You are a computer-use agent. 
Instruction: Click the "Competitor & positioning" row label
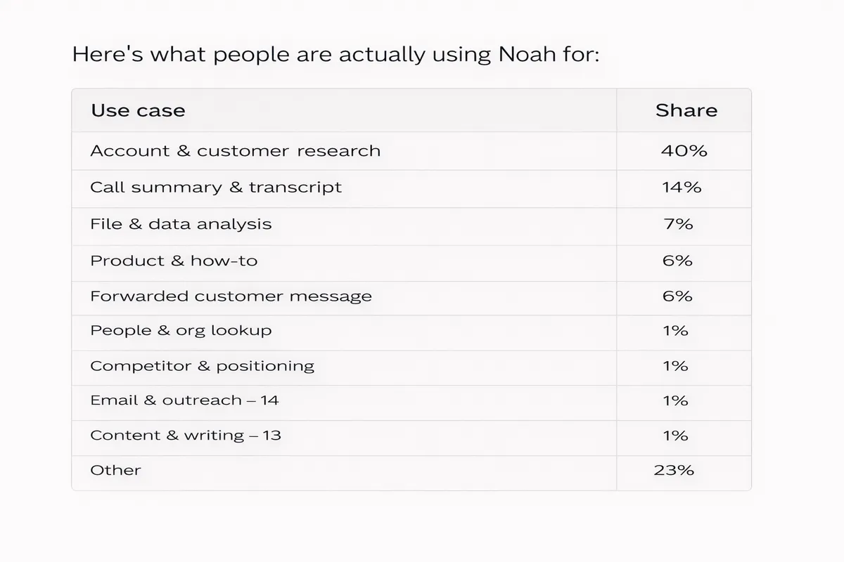[x=202, y=366]
